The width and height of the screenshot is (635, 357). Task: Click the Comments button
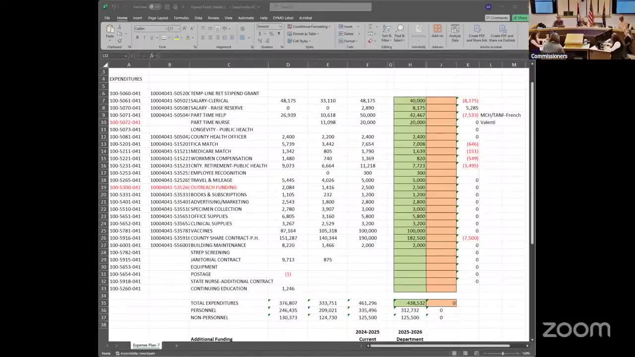pos(497,18)
